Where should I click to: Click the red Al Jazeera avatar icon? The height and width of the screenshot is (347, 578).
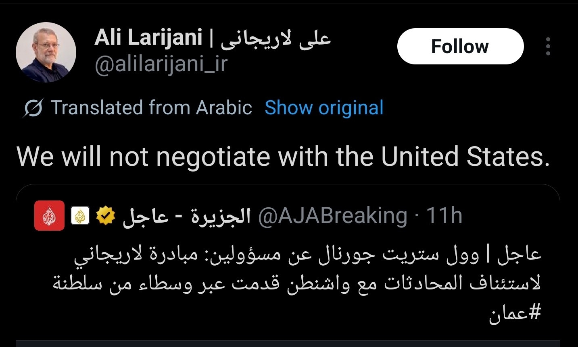[49, 215]
